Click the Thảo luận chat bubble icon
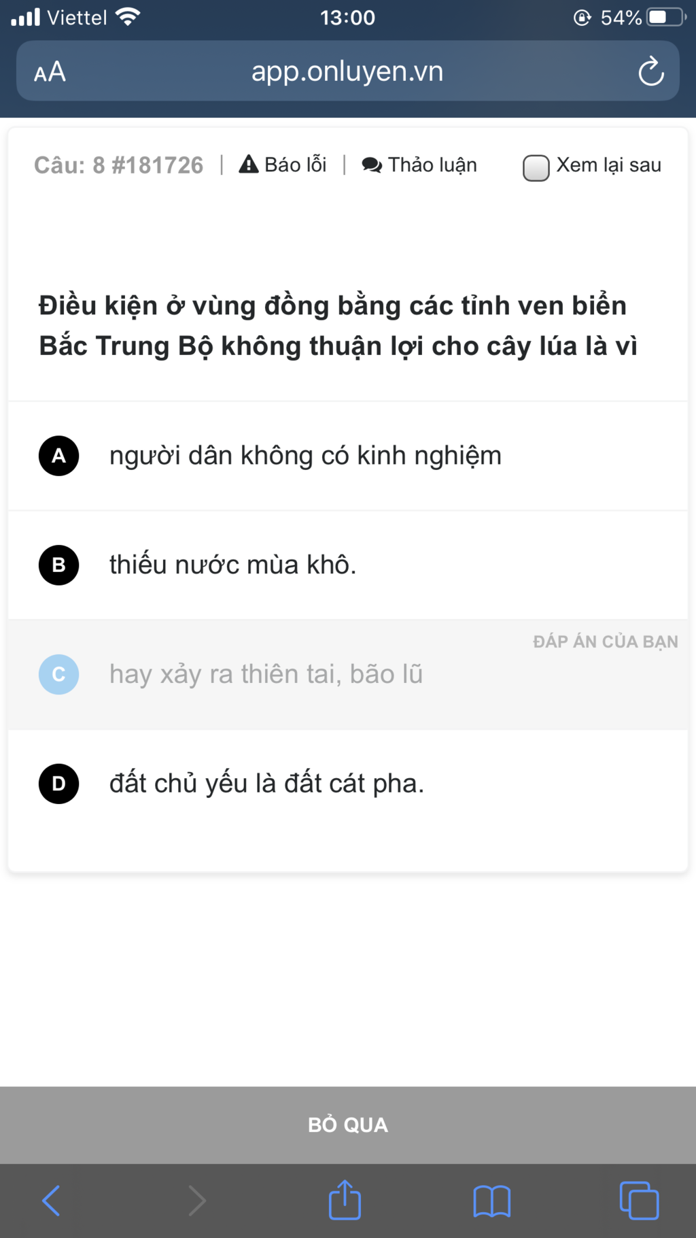696x1238 pixels. [x=372, y=165]
